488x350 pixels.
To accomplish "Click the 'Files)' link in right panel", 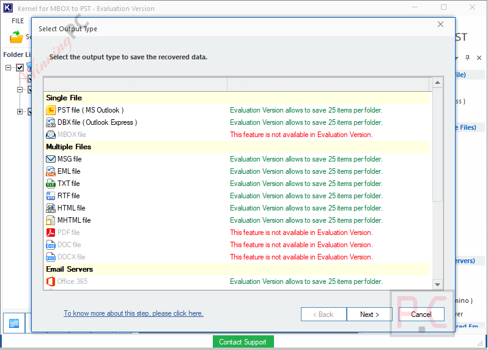I will [466, 127].
